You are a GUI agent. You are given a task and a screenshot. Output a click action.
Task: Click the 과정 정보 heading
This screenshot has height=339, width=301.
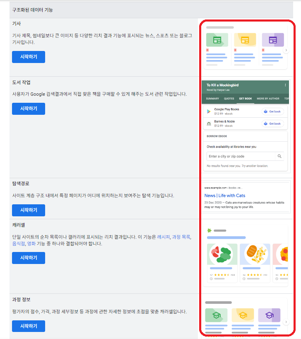(21, 300)
